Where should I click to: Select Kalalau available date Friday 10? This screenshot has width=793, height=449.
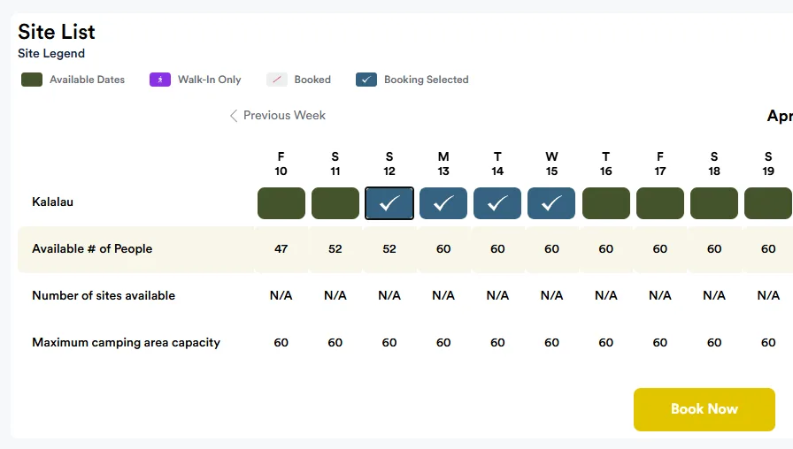[x=281, y=203]
